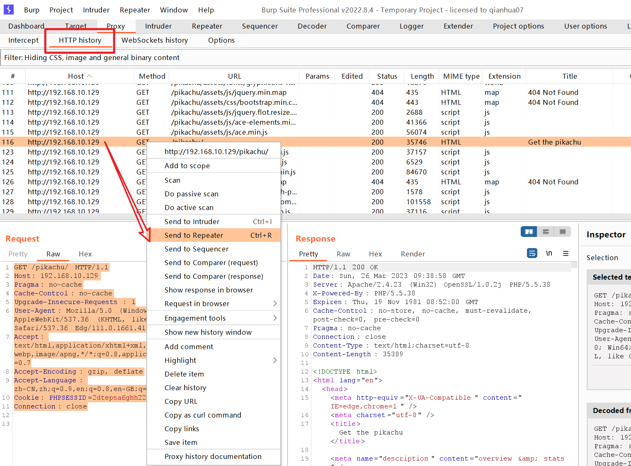This screenshot has width=631, height=466.
Task: Switch Response view to Raw tab
Action: click(x=343, y=254)
